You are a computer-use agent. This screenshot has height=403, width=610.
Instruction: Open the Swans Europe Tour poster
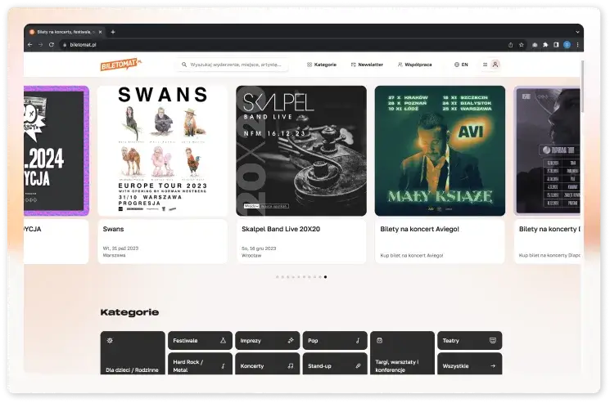[x=162, y=150]
